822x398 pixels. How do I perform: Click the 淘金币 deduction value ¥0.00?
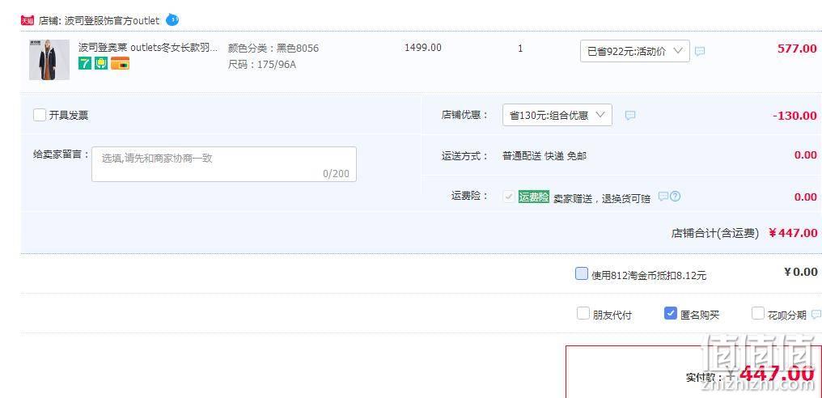801,272
